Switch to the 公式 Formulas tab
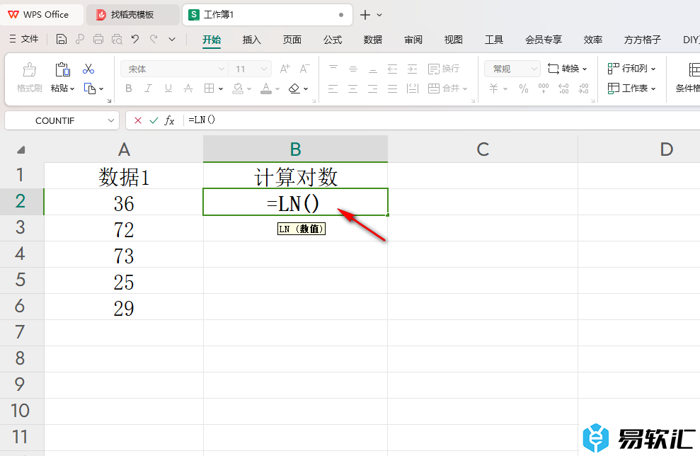This screenshot has height=456, width=700. (333, 40)
